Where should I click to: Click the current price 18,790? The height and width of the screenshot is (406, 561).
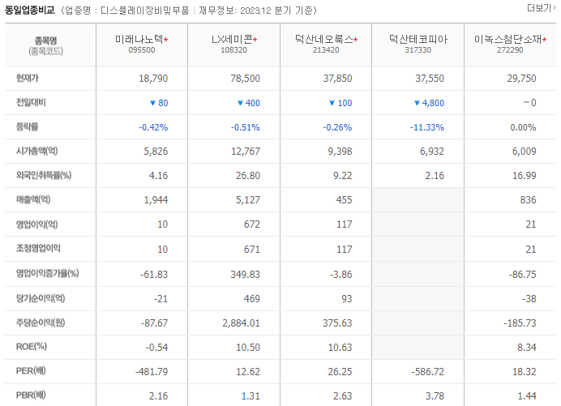[153, 79]
